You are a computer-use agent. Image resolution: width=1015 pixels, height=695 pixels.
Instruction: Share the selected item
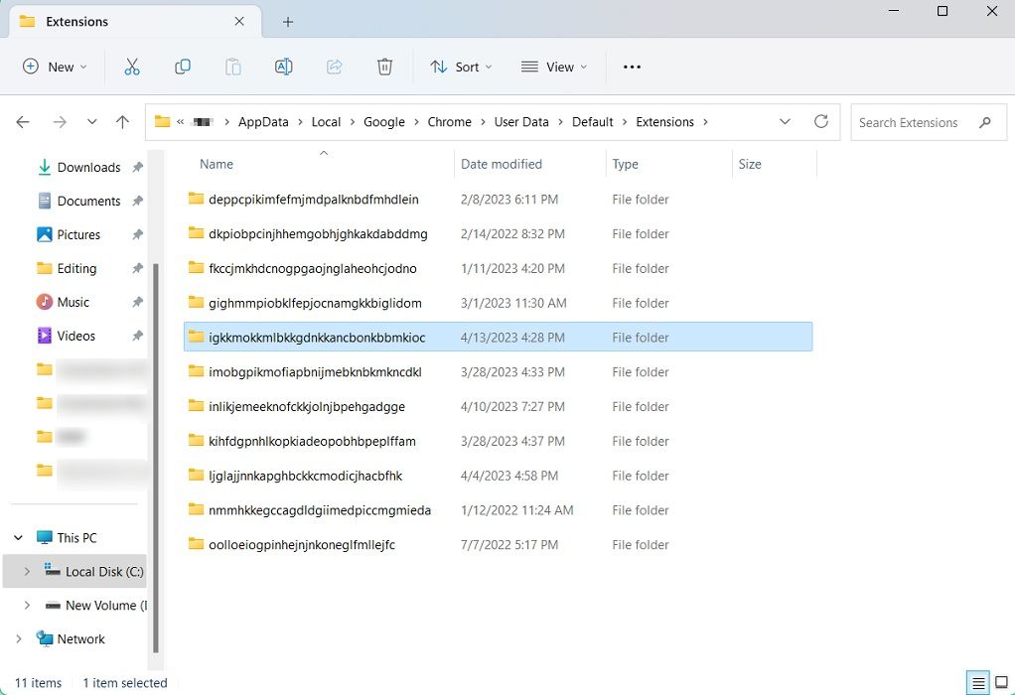click(x=335, y=67)
